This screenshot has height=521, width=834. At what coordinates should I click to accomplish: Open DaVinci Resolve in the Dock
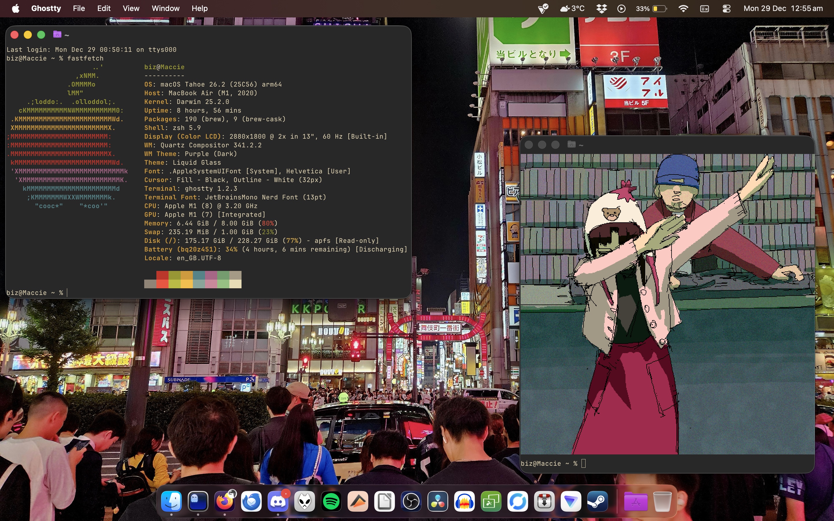(x=438, y=501)
